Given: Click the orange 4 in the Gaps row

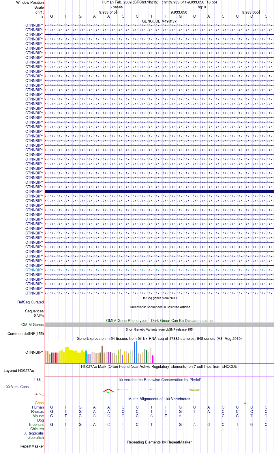Looking at the screenshot, I should [x=245, y=403].
